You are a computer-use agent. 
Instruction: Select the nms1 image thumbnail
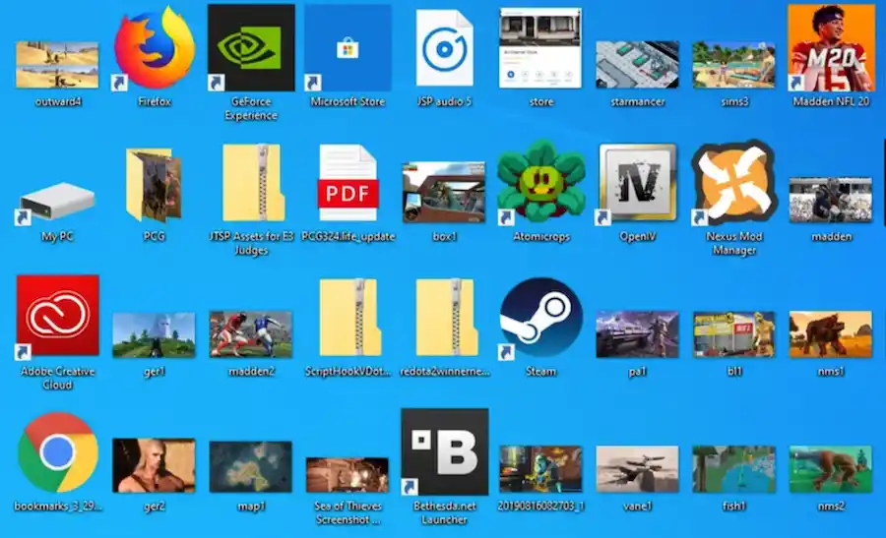pyautogui.click(x=831, y=334)
